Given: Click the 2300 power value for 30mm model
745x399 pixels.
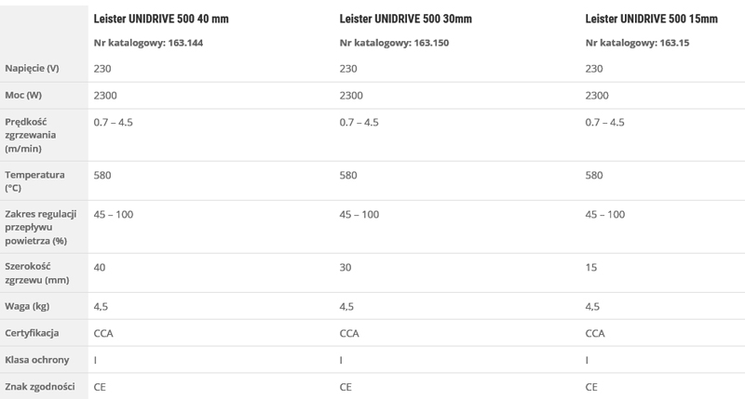Looking at the screenshot, I should point(351,96).
